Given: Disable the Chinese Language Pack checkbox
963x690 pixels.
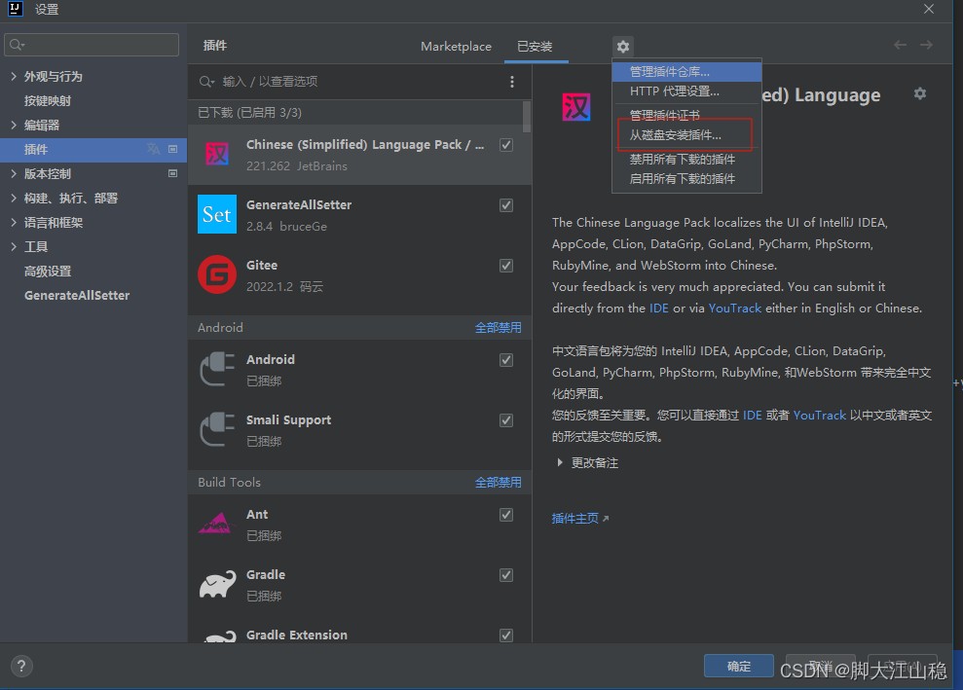Looking at the screenshot, I should (x=506, y=145).
